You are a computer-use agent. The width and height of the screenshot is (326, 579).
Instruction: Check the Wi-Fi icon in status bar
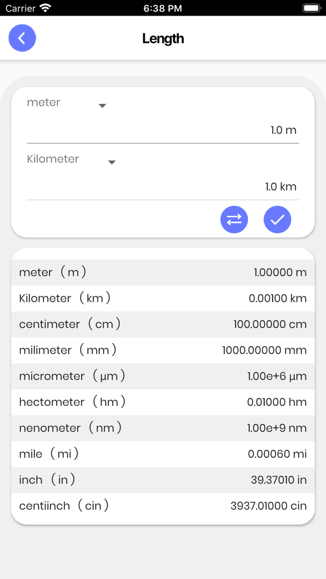(45, 8)
